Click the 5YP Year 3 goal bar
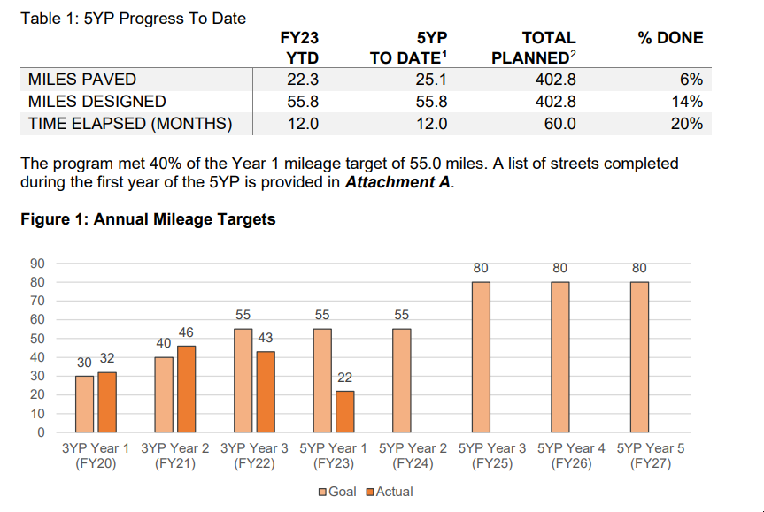This screenshot has height=512, width=764. (481, 357)
